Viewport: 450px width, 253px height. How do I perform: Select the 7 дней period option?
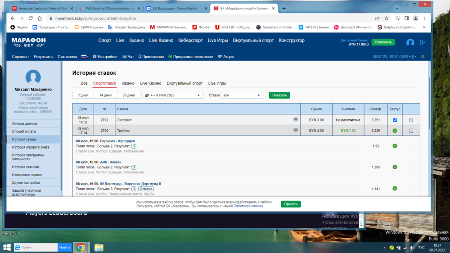(x=83, y=95)
